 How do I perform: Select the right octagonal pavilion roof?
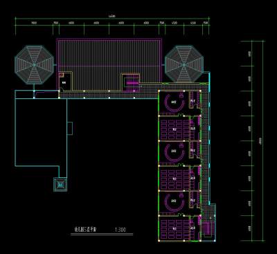coord(184,64)
